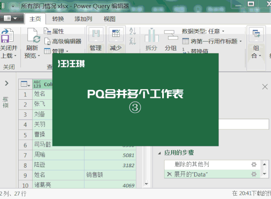Image resolution: width=271 pixels, height=199 pixels.
Task: Open query Properties (属性)
Action: click(54, 31)
